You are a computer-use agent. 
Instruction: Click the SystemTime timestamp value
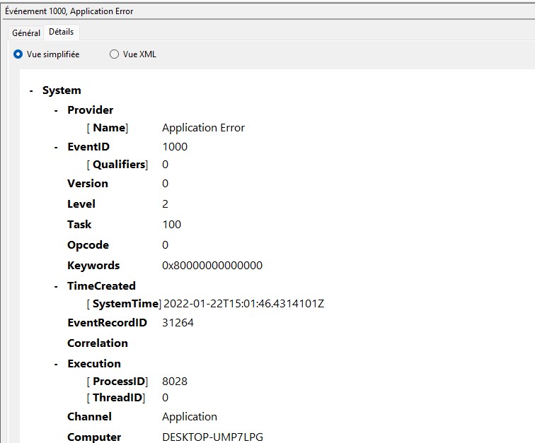[x=243, y=304]
